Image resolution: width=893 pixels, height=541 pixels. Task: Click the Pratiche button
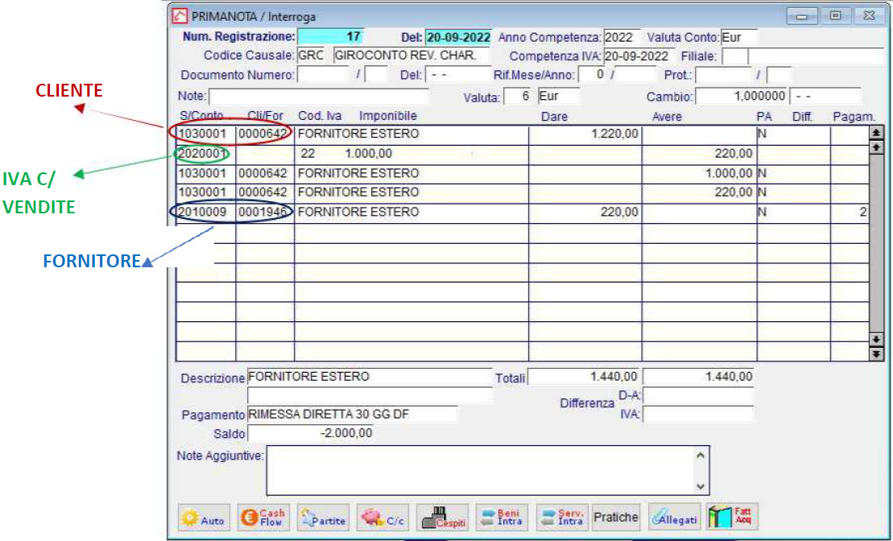pyautogui.click(x=616, y=518)
